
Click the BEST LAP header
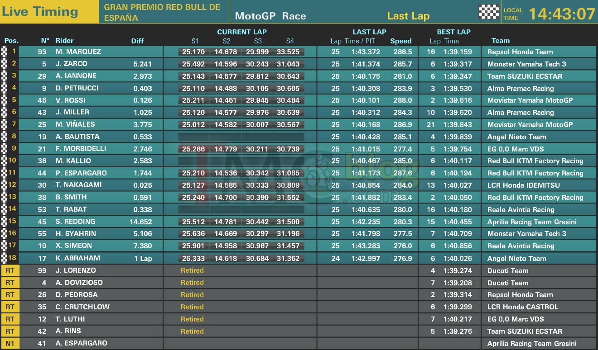click(x=454, y=32)
